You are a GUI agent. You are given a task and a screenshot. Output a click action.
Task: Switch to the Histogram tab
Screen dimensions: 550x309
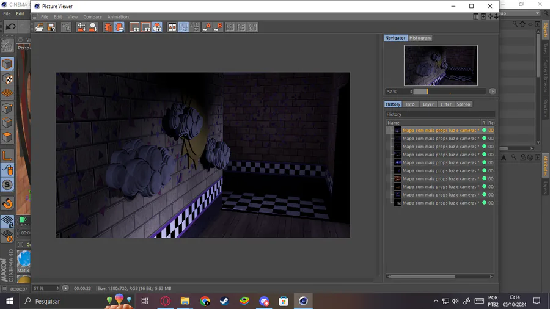(x=420, y=38)
